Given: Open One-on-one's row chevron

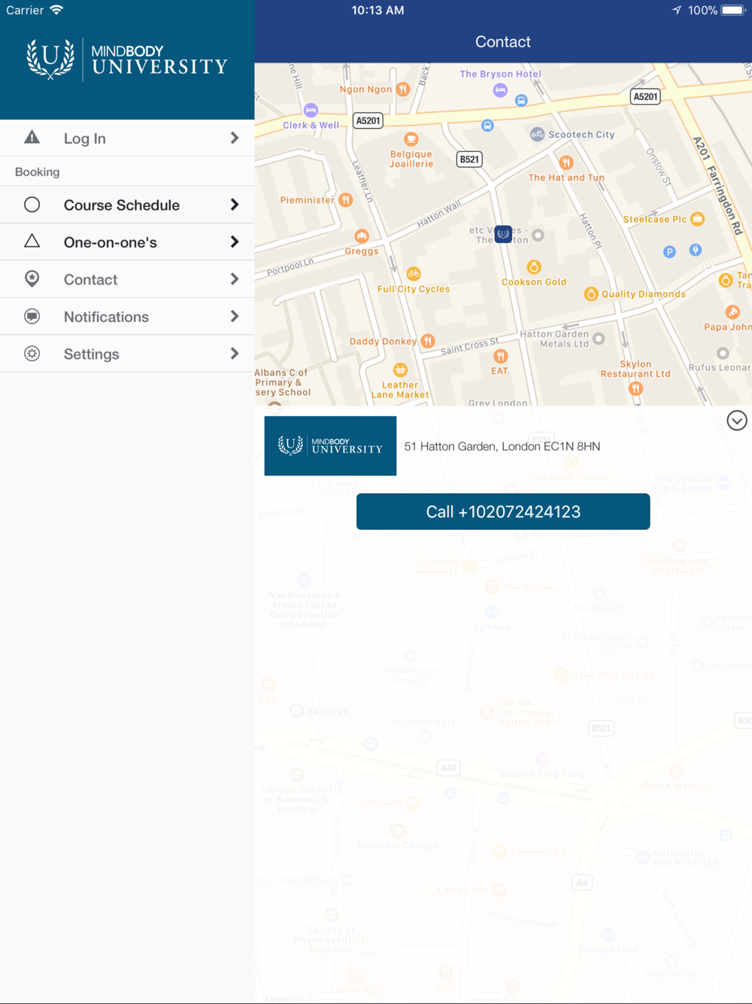Looking at the screenshot, I should click(x=235, y=242).
